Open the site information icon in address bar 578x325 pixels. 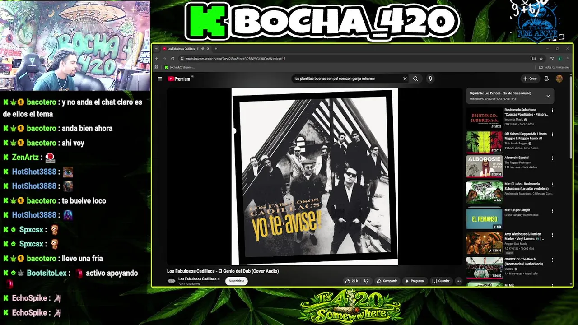click(x=182, y=59)
